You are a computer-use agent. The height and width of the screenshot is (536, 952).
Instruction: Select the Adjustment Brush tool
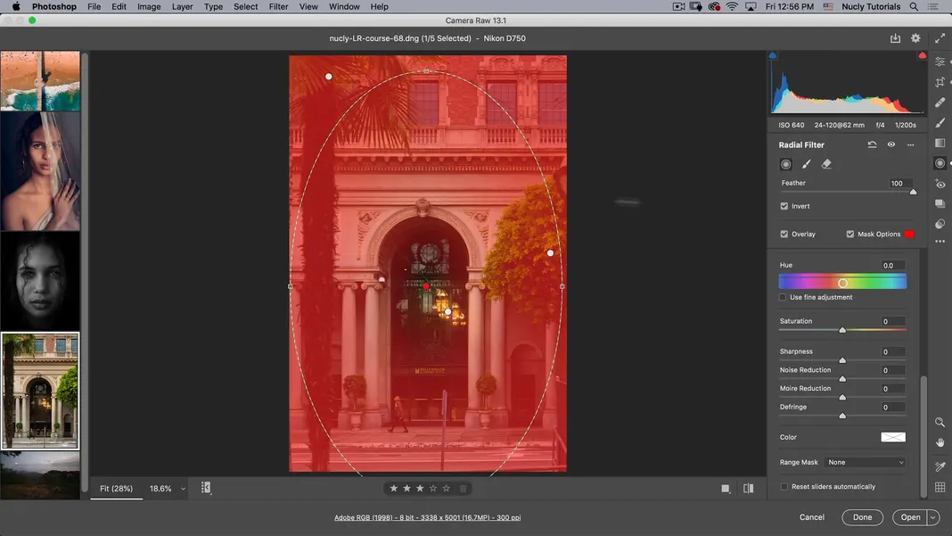click(940, 123)
